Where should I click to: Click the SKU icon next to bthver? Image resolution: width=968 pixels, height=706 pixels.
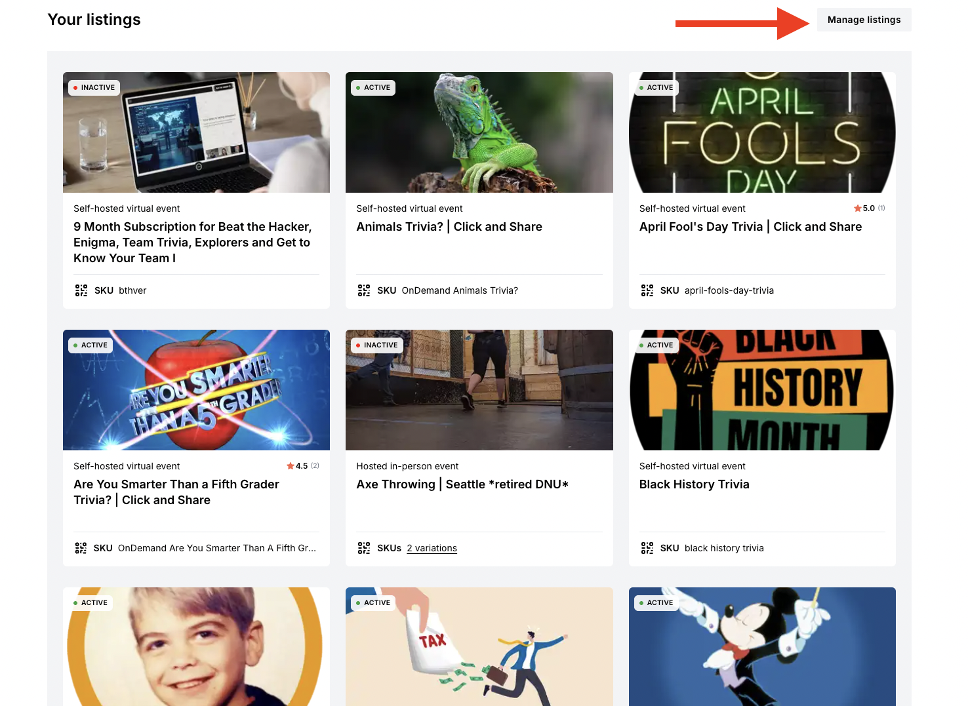(x=81, y=290)
